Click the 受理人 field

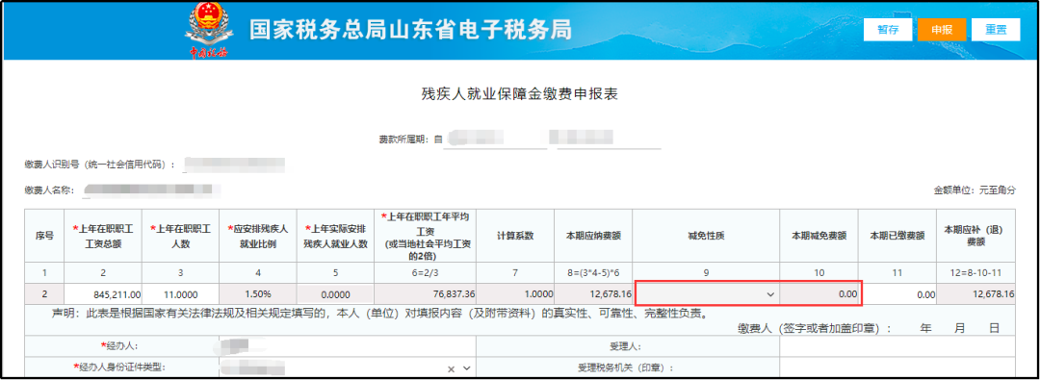[897, 346]
